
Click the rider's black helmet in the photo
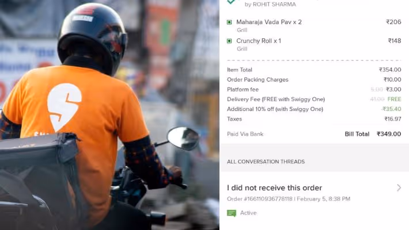(x=92, y=38)
